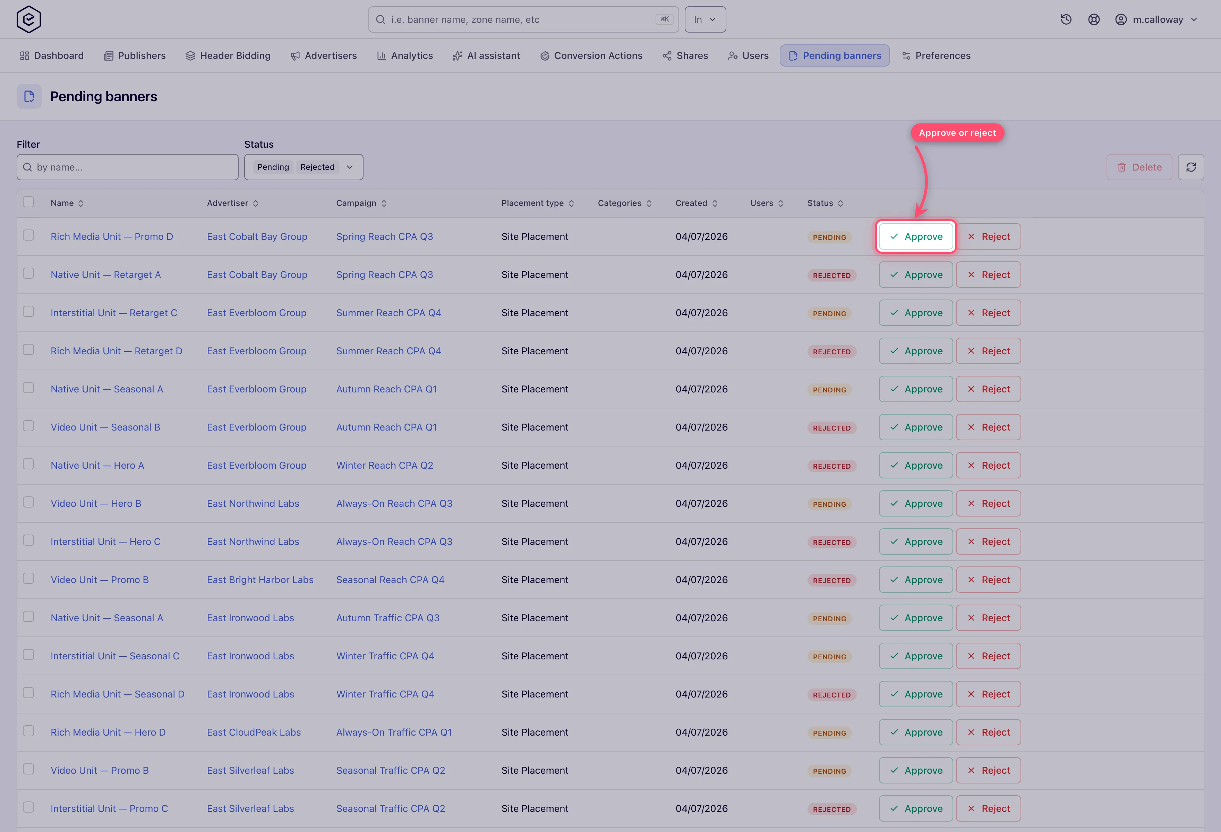Open the AI assistant tab
1221x832 pixels.
click(486, 56)
